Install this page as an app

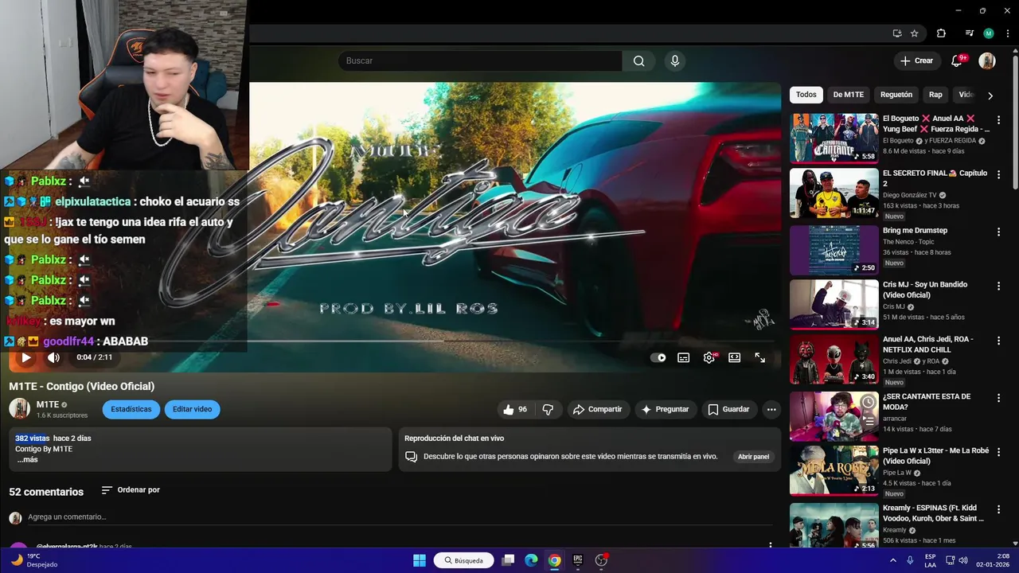pos(897,33)
